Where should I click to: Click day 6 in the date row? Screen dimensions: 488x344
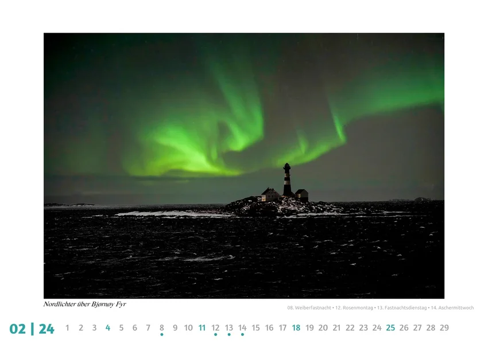135,328
